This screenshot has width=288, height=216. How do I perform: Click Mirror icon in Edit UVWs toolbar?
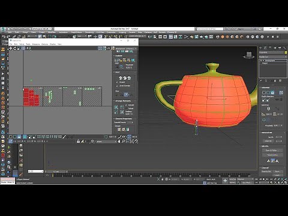[x=28, y=48]
